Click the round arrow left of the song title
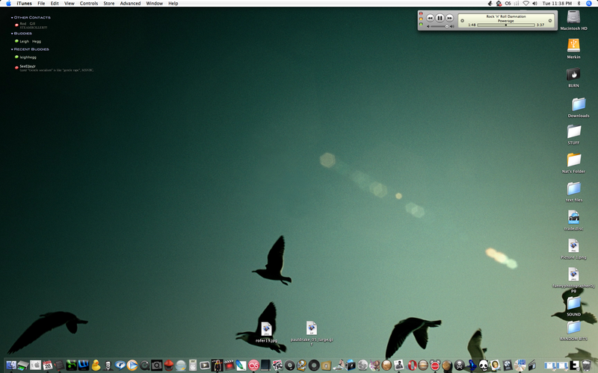 pos(462,21)
